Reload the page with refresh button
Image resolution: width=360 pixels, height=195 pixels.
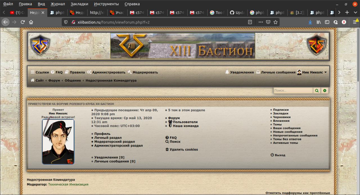[23, 22]
